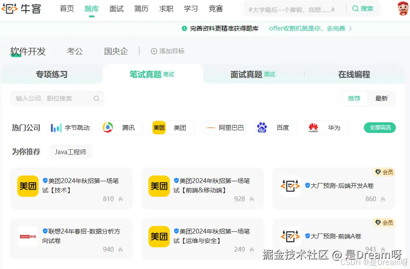The height and width of the screenshot is (269, 410).
Task: Filter by the 华为 company chip
Action: click(x=328, y=128)
